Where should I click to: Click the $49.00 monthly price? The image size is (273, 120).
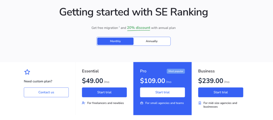pos(92,81)
